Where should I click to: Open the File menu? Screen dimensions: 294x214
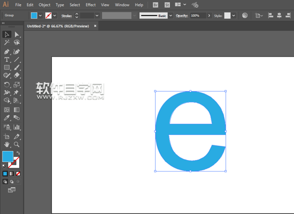pos(18,5)
